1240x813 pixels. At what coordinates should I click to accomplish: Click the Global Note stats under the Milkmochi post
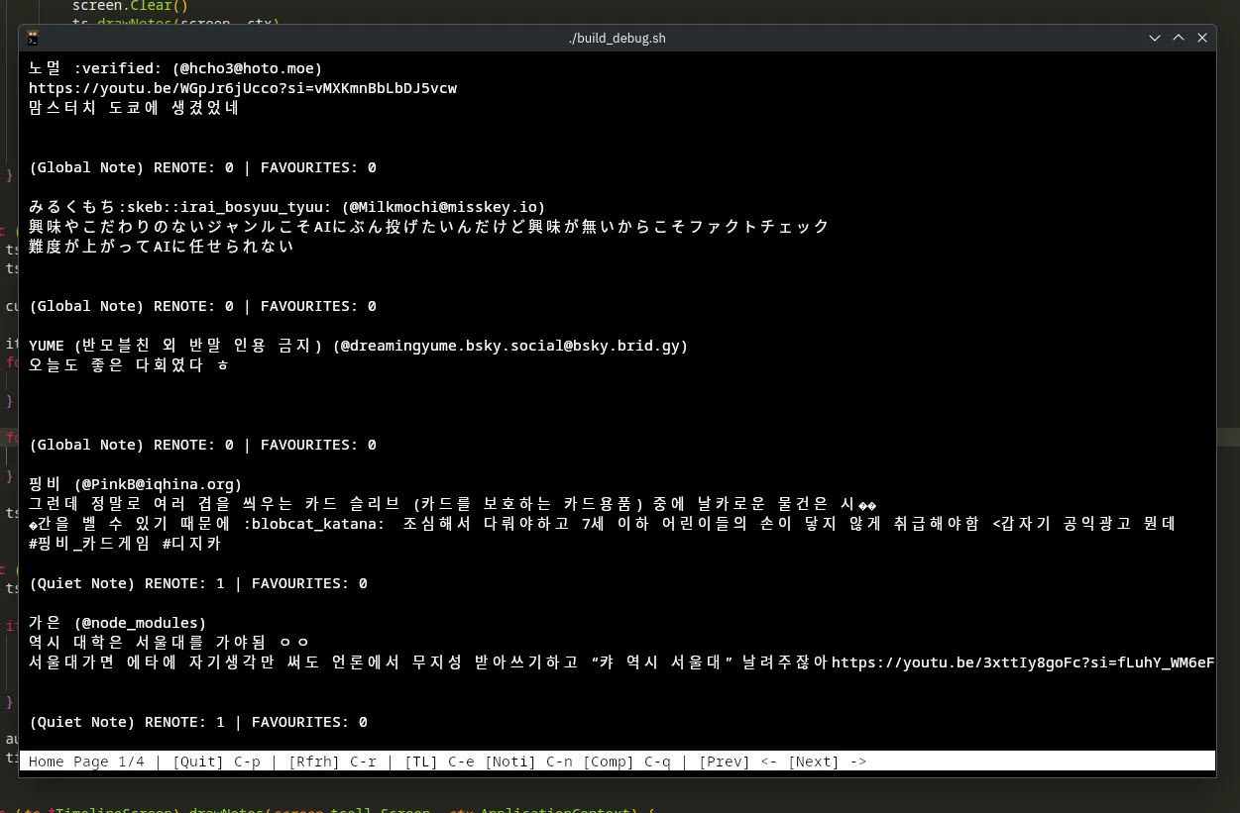click(x=202, y=306)
